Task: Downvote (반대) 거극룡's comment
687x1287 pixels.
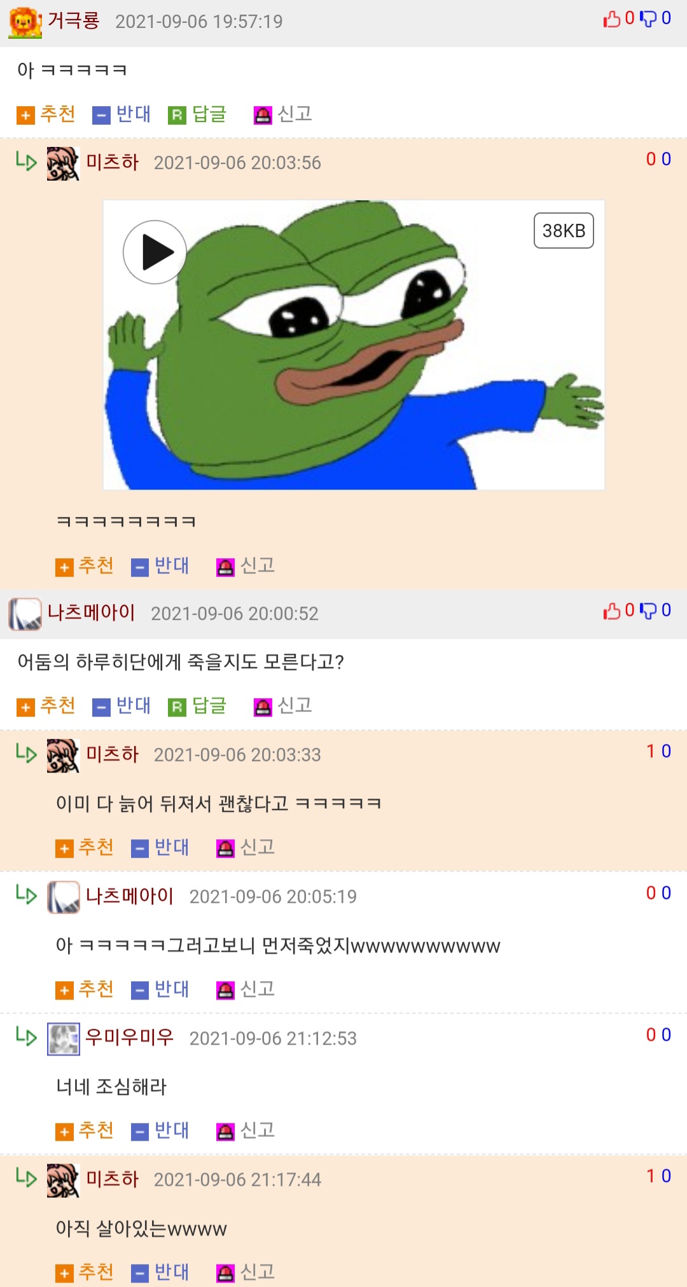Action: [x=121, y=114]
